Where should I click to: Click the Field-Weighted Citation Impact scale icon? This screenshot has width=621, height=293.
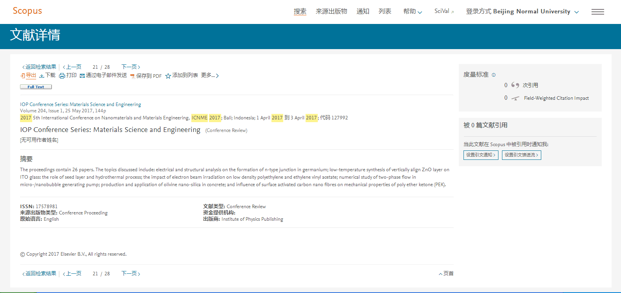515,98
